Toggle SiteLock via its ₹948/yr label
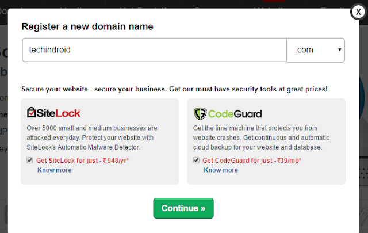368x233 pixels. (x=82, y=161)
